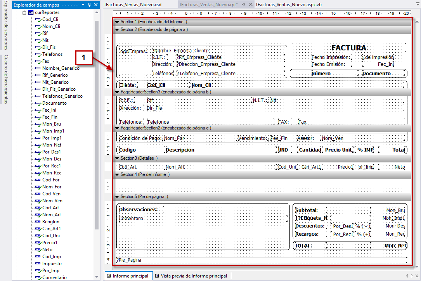
Task: Collapse the curReportes tree node
Action: [24, 12]
